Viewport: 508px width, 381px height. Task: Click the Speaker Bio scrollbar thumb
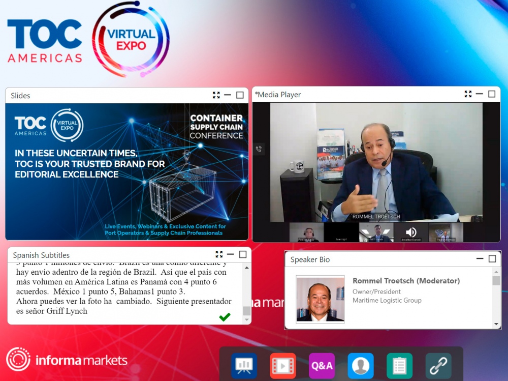pos(496,281)
